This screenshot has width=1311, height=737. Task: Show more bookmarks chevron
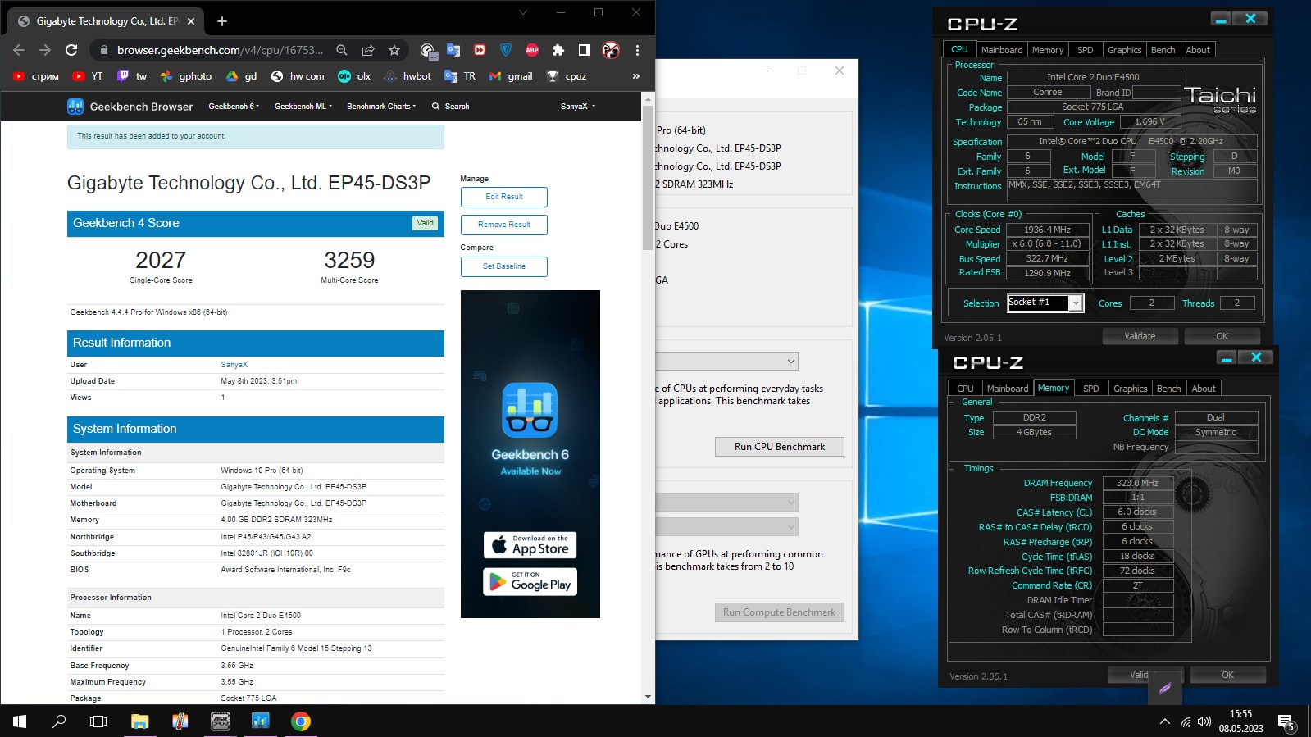click(x=635, y=76)
